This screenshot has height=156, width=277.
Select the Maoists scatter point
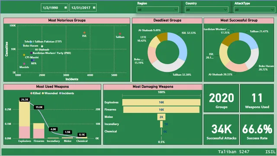pyautogui.click(x=24, y=64)
